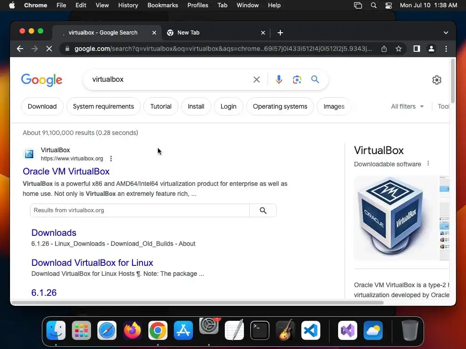Open the Chrome side panel
Image resolution: width=466 pixels, height=349 pixels.
pos(417,49)
